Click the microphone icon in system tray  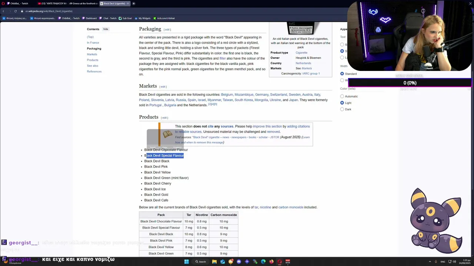[x=435, y=262]
